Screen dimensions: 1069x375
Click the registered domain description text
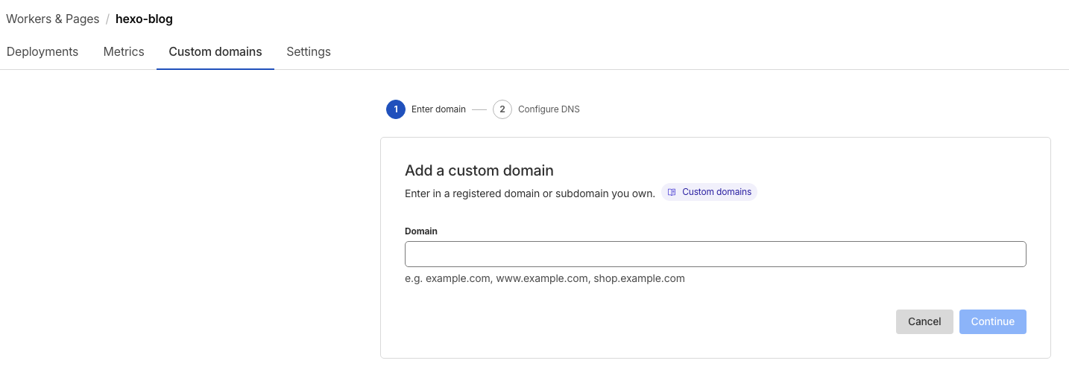coord(529,193)
